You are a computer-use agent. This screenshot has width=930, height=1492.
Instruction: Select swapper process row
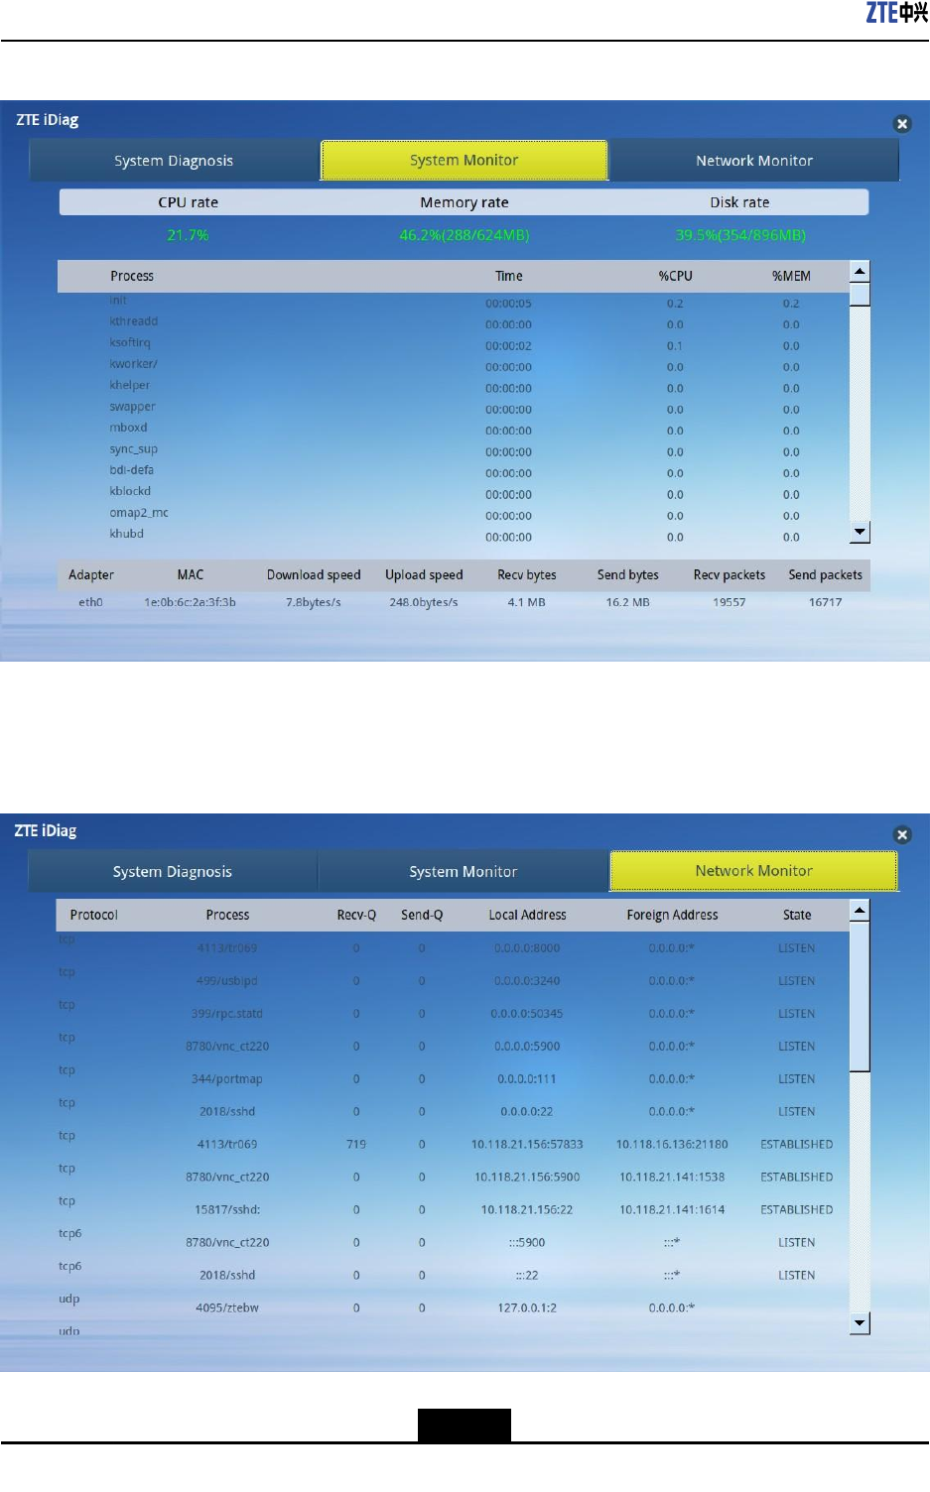454,409
